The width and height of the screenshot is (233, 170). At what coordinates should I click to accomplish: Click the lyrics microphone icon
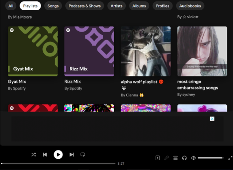pos(166,158)
